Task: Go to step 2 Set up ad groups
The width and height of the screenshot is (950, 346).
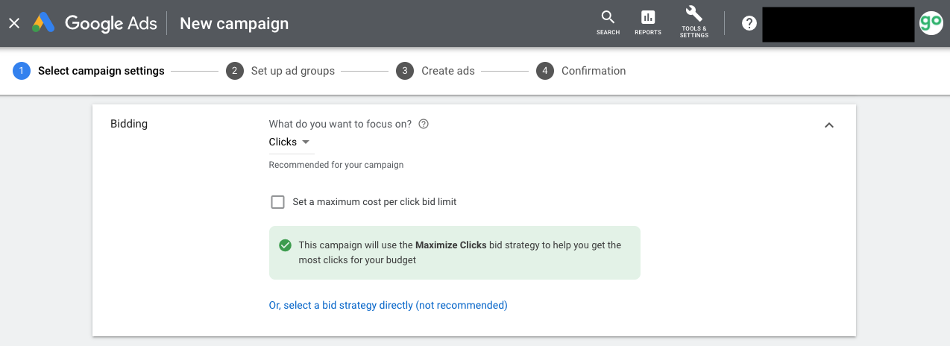Action: coord(280,71)
